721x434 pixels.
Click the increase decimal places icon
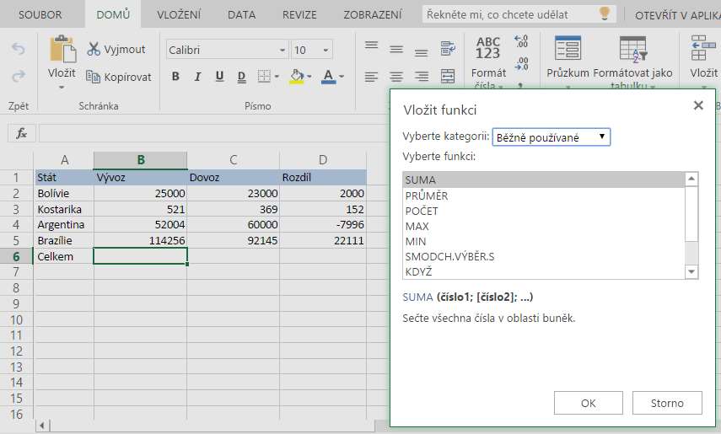pos(521,41)
